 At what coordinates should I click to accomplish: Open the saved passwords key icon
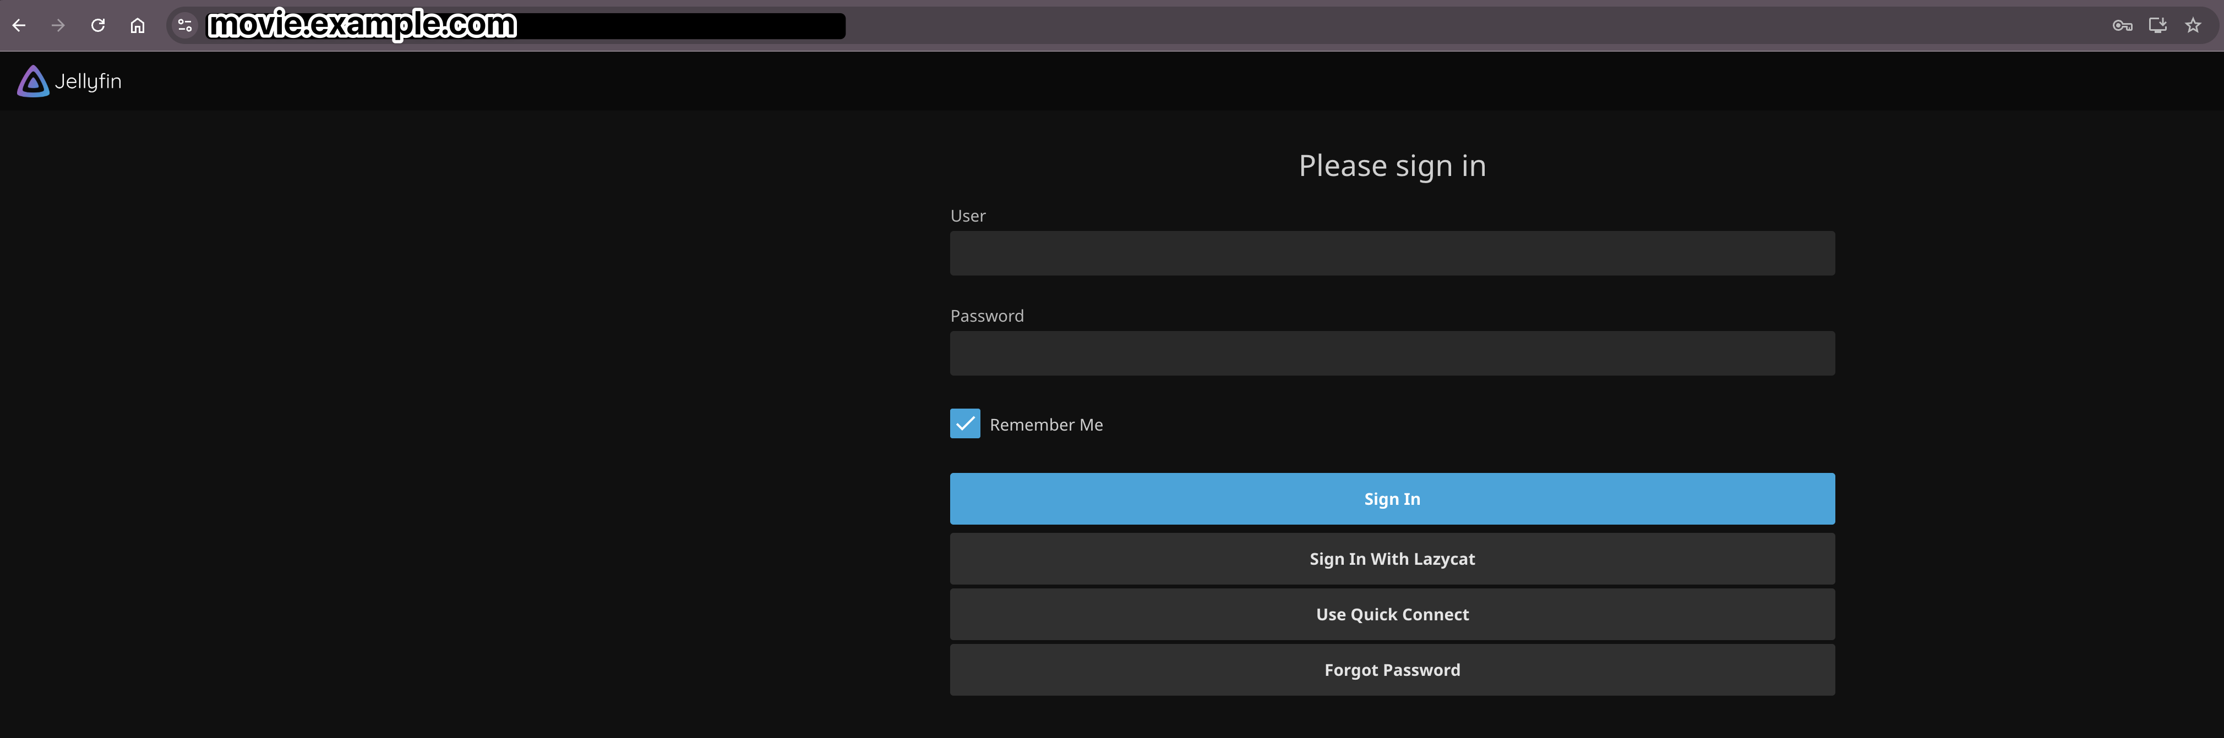2122,25
